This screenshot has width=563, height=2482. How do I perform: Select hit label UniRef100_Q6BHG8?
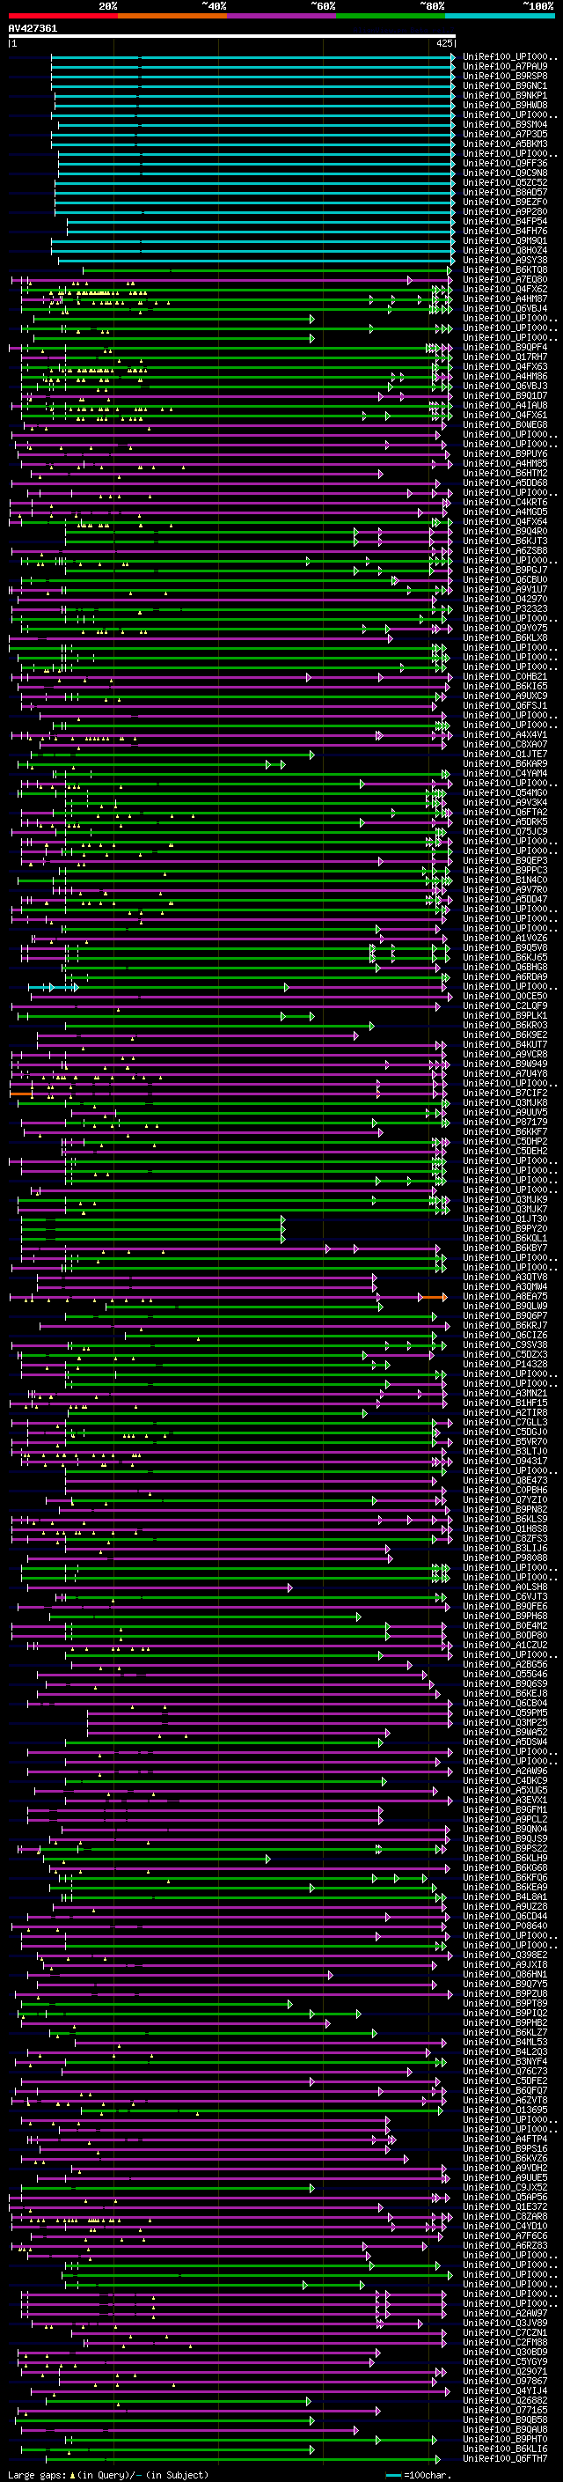click(x=505, y=967)
